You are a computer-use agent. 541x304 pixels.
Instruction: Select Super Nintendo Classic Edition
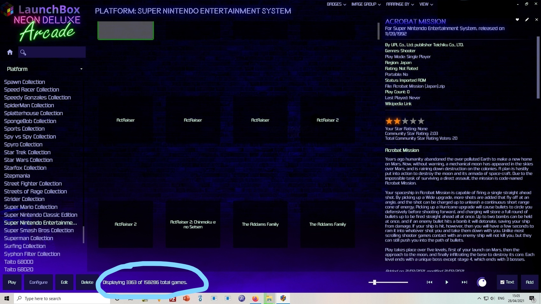(41, 215)
